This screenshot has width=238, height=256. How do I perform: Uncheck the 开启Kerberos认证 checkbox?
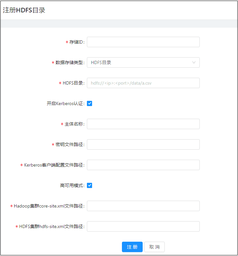tap(90, 103)
